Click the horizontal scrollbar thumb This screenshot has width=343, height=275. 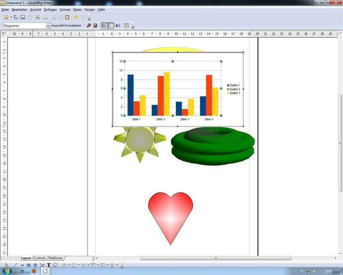point(216,258)
